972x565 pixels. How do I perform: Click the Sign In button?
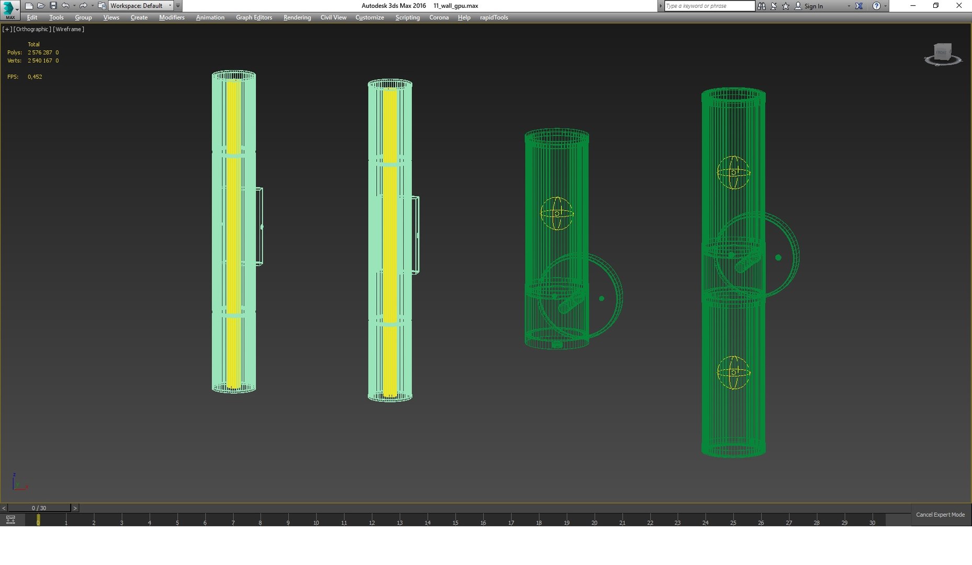click(x=809, y=6)
